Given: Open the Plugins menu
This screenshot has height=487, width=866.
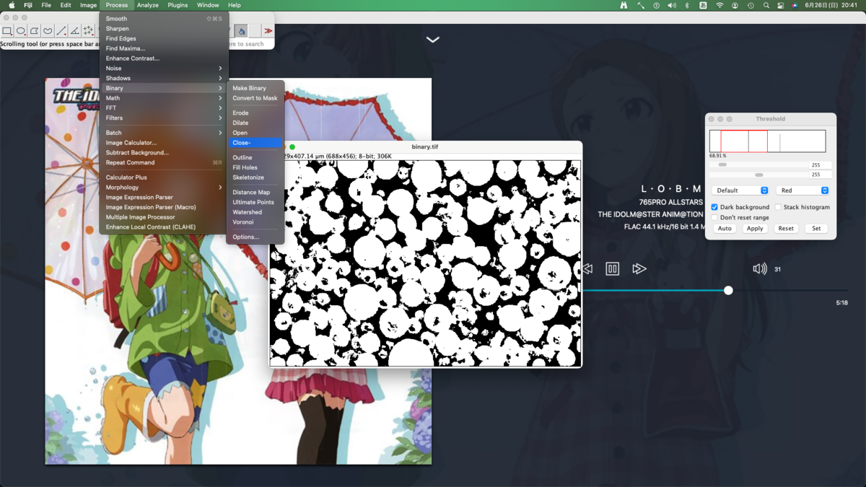Looking at the screenshot, I should (x=178, y=5).
